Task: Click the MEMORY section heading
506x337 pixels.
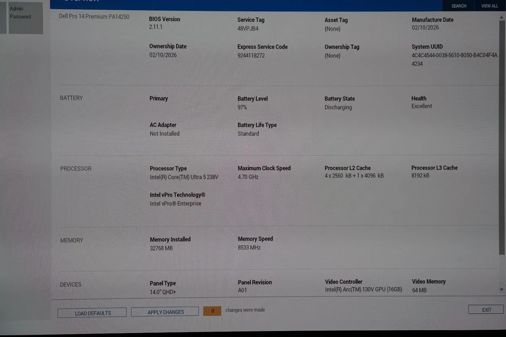Action: tap(72, 240)
